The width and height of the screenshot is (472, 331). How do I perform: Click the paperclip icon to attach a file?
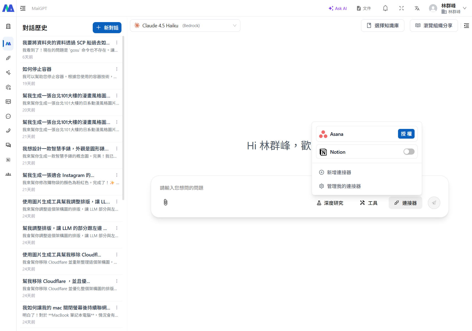165,202
